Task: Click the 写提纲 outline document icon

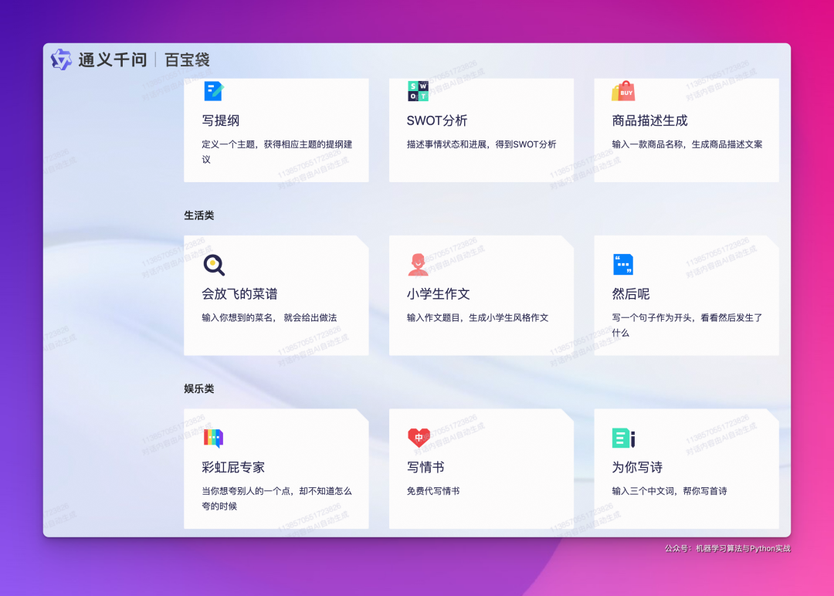Action: point(214,91)
